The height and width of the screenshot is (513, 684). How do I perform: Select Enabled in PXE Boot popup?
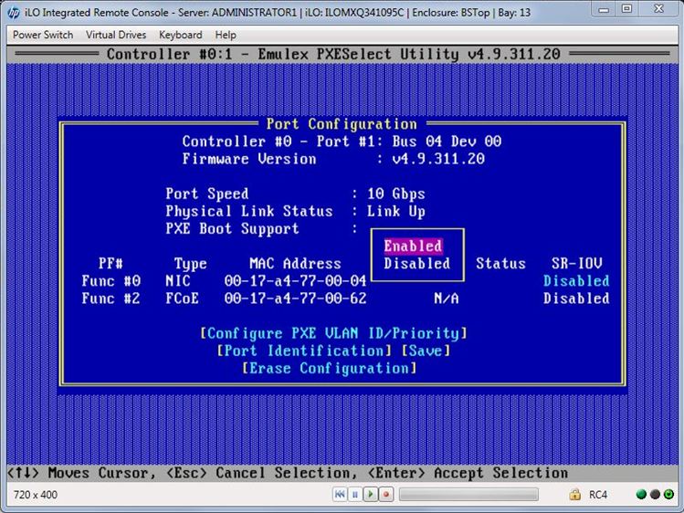[413, 246]
